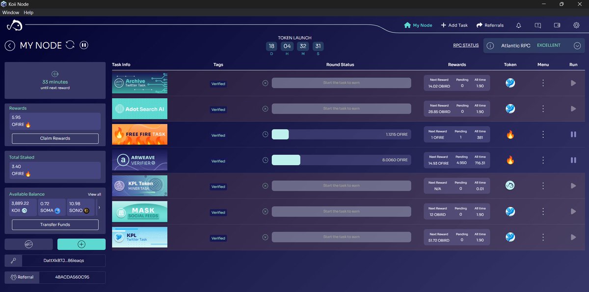Click the Koii token icon in KPL Token Miner row
This screenshot has height=292, width=589.
pos(510,186)
